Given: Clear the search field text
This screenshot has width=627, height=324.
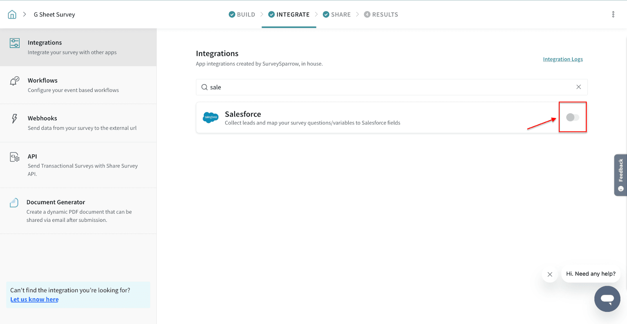Looking at the screenshot, I should pyautogui.click(x=578, y=87).
